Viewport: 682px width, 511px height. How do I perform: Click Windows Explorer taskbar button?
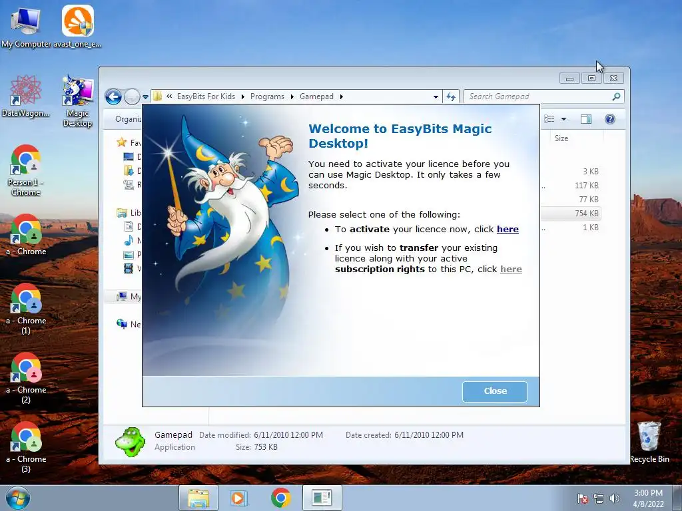[x=198, y=498]
